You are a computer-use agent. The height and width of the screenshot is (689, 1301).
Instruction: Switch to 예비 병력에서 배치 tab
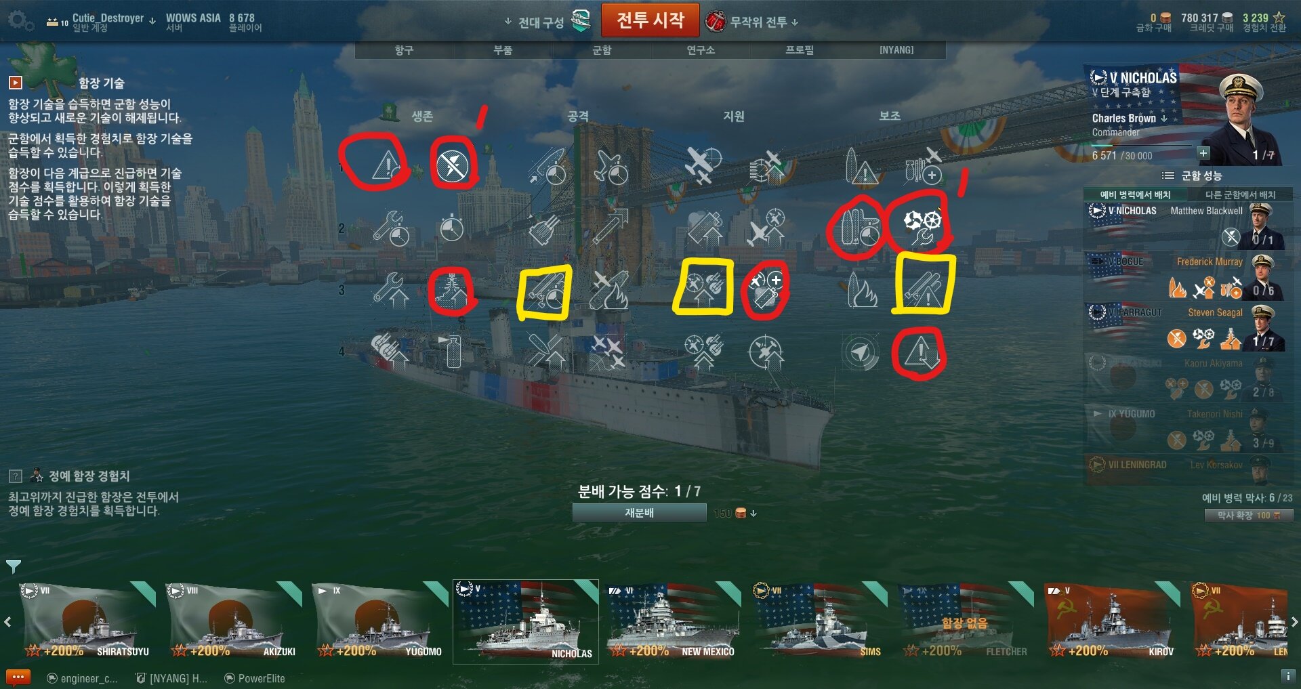[x=1135, y=194]
